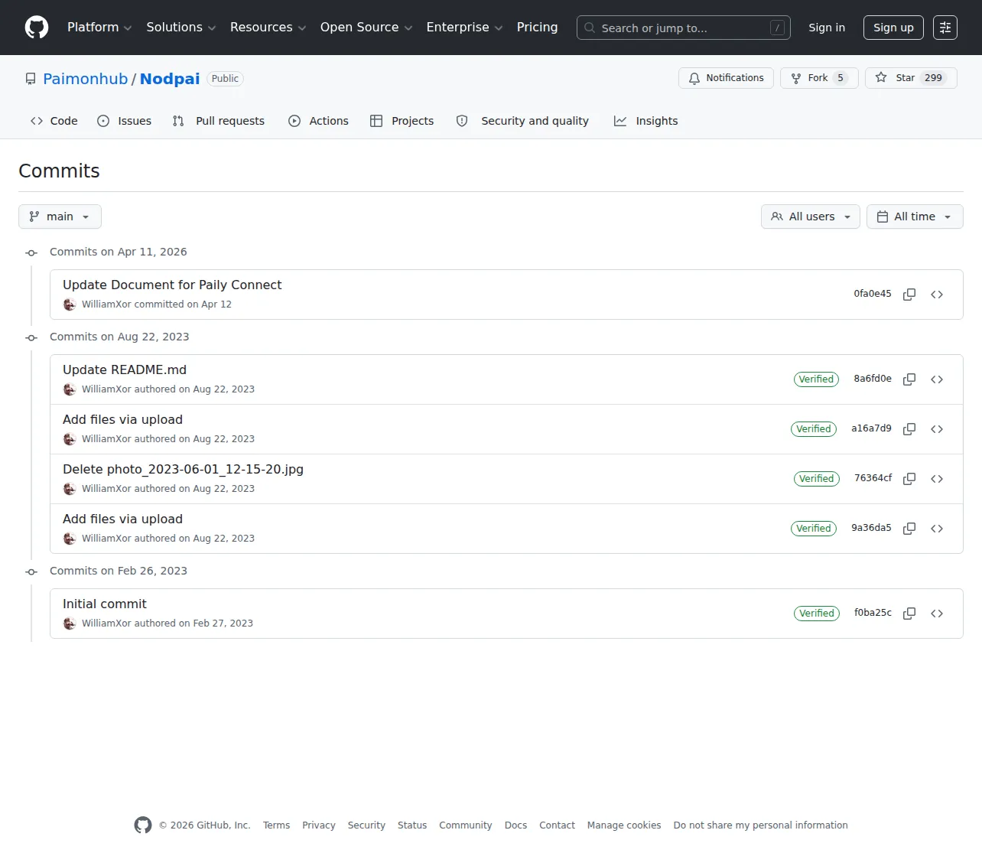This screenshot has width=982, height=866.
Task: Expand the Enterprise menu
Action: coord(464,28)
